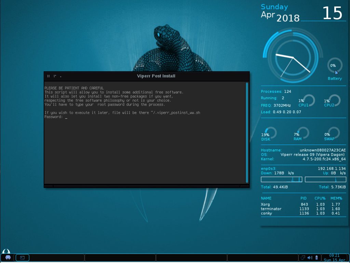The image size is (350, 263).
Task: Open the battery tray indicator
Action: [x=317, y=258]
